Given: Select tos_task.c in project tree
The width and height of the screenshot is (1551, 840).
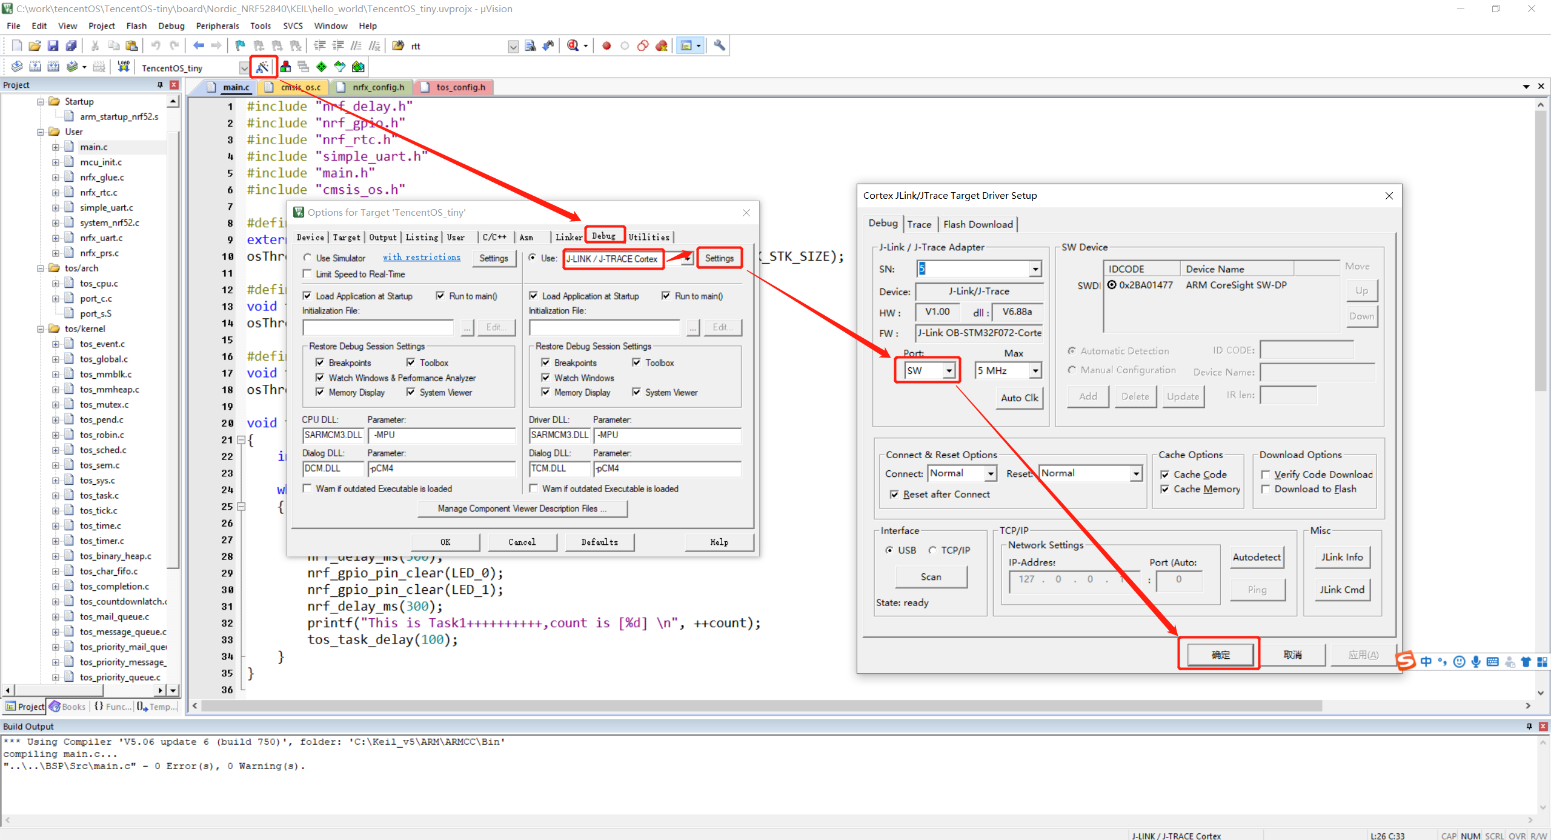Looking at the screenshot, I should [99, 495].
